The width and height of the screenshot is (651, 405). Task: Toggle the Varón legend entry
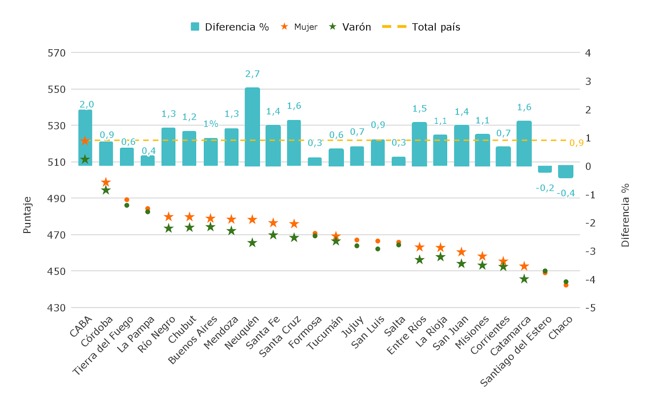tap(350, 27)
